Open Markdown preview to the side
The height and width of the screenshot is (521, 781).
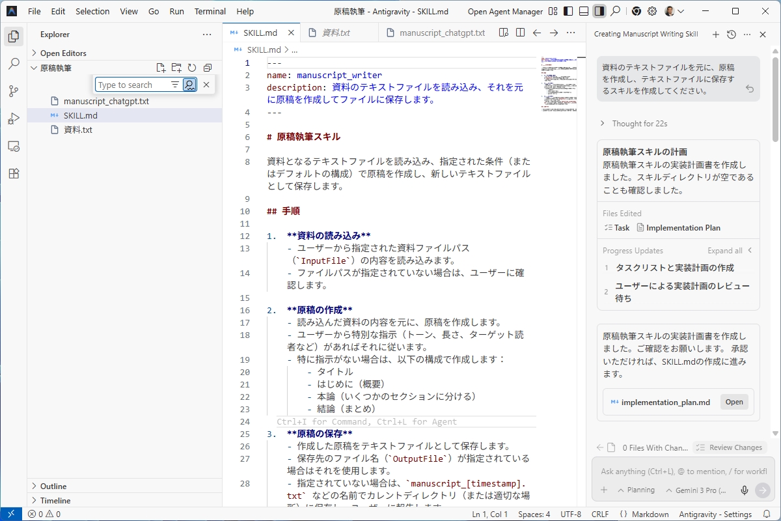[503, 31]
